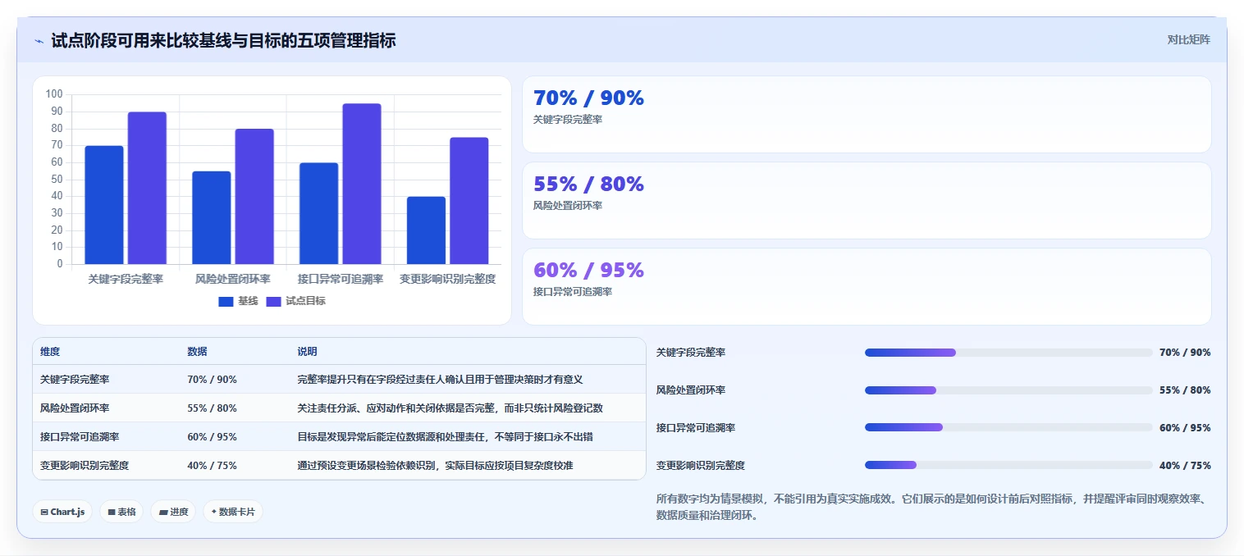Click the 试点目标 bar for 变更影响识别完整度 in chart
The image size is (1244, 556).
[x=469, y=201]
